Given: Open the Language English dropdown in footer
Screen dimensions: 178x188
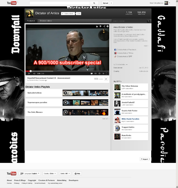Looking at the screenshot, I should coord(30,173).
